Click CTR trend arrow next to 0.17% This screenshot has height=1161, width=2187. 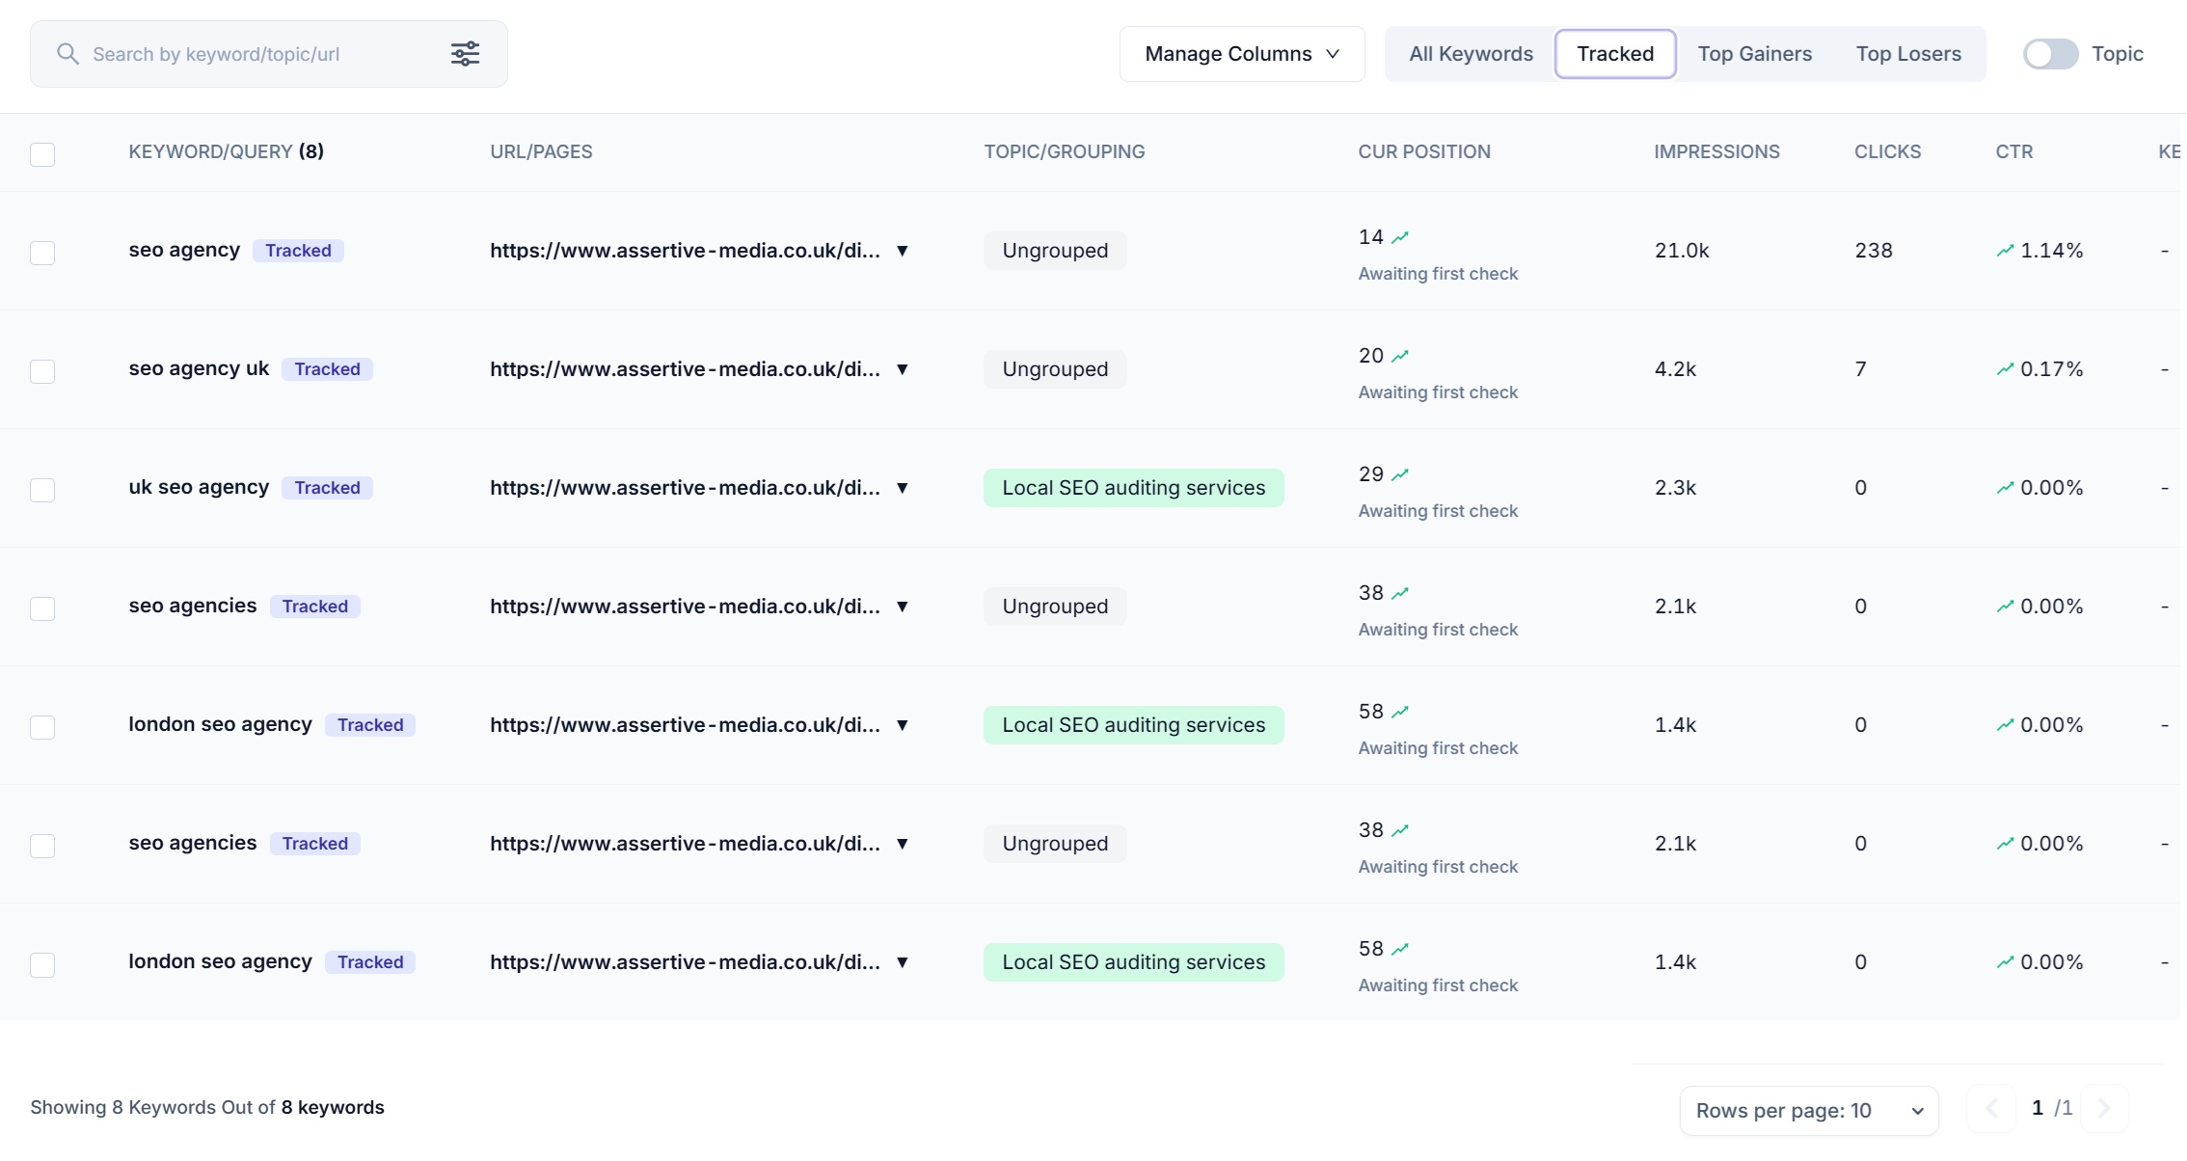click(x=2005, y=369)
